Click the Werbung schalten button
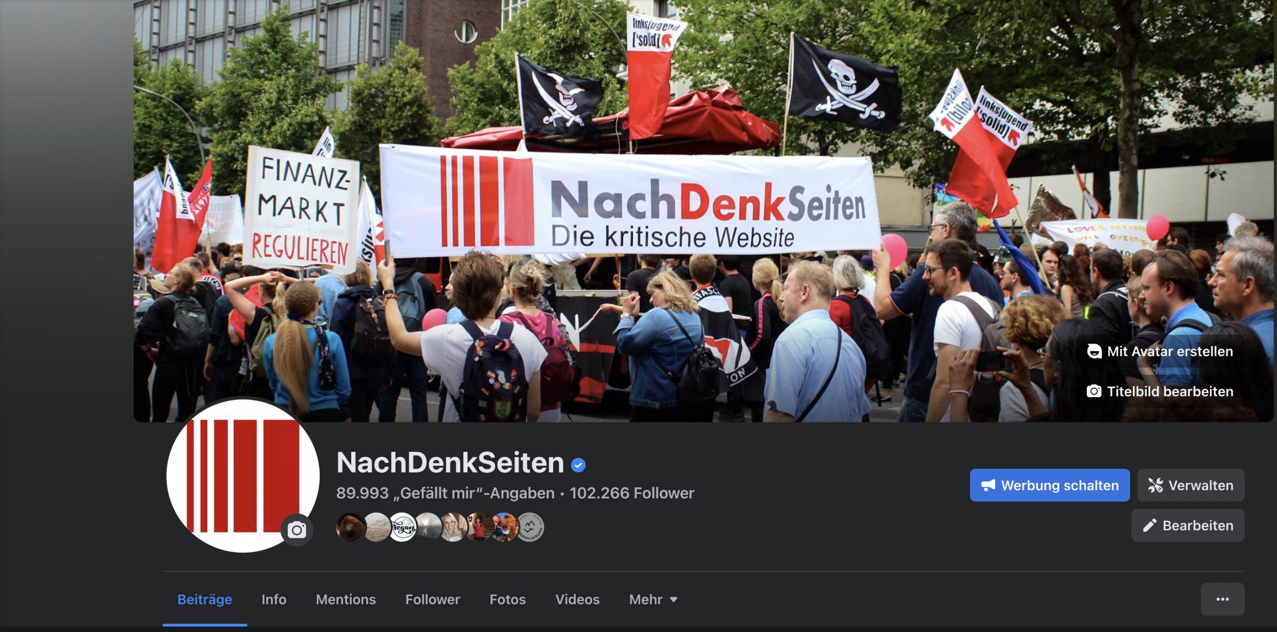The height and width of the screenshot is (632, 1277). 1050,485
